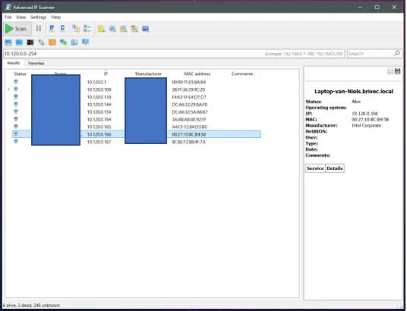Expand all results via toolbar tree icon
Screen dimensions: 407x311
point(76,29)
